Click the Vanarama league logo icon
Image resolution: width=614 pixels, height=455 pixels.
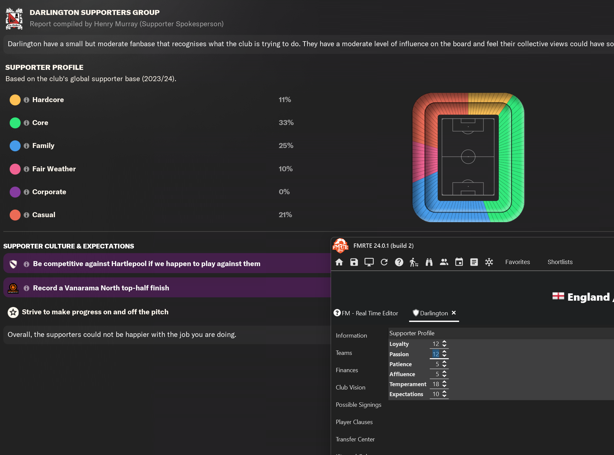[x=13, y=288]
